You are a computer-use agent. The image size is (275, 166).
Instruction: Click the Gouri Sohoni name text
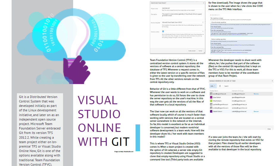tap(217, 97)
